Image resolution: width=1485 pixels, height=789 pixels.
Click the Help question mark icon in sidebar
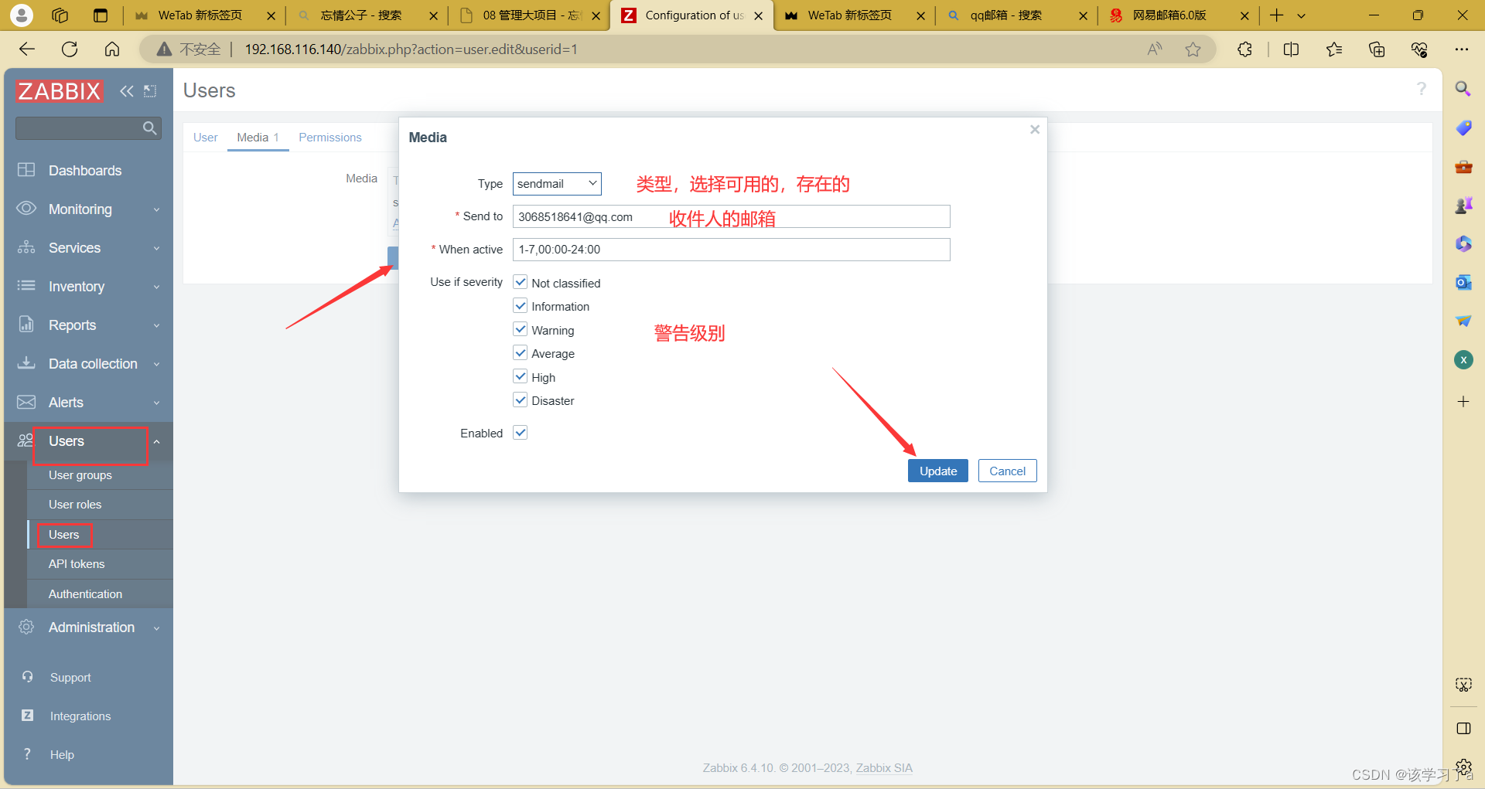[28, 754]
